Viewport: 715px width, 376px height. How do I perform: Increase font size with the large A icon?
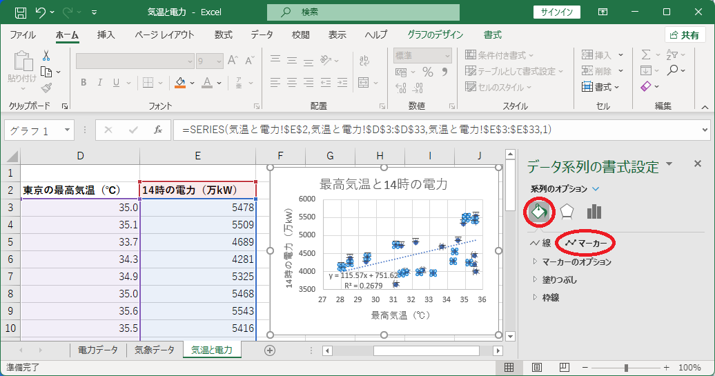(233, 61)
